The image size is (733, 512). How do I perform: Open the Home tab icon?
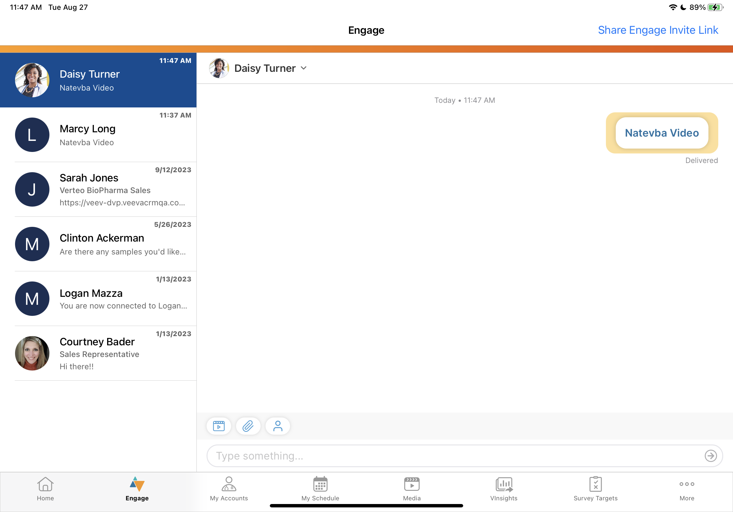coord(45,485)
